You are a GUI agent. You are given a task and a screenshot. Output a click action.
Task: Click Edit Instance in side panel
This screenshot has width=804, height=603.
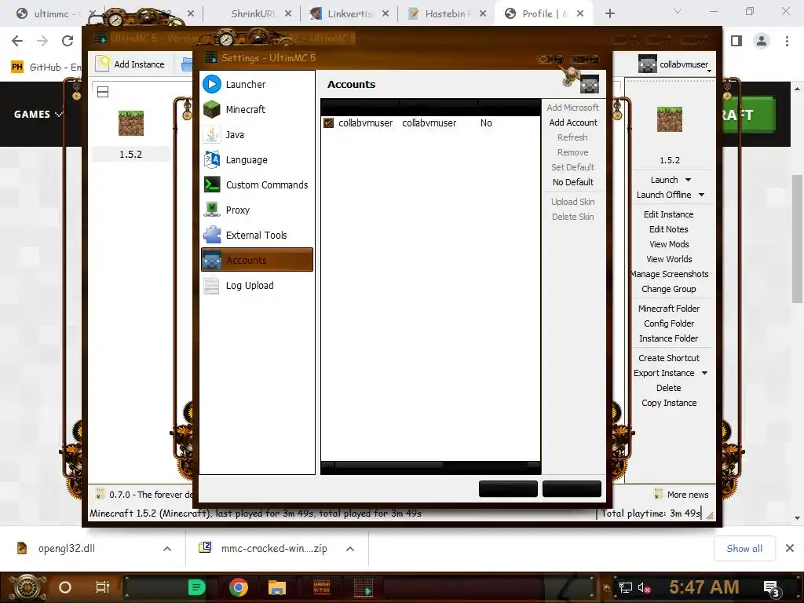tap(669, 214)
